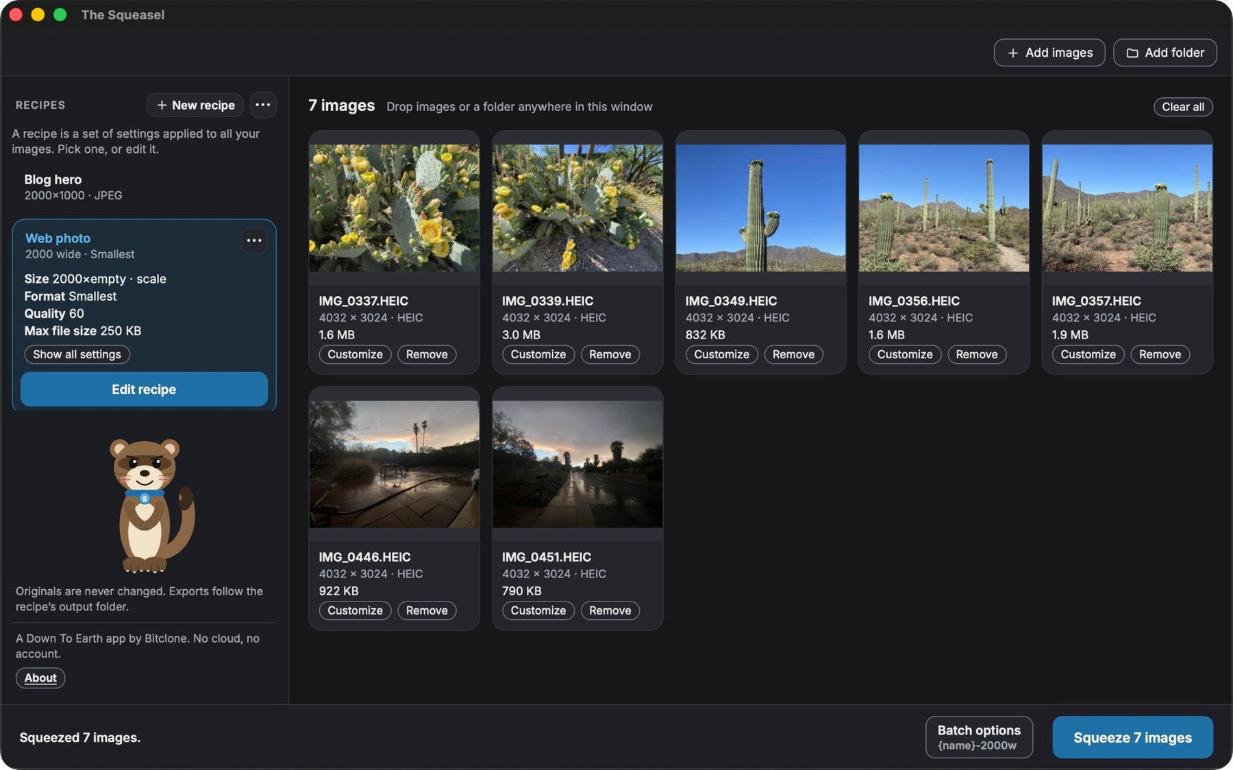
Task: Start Squeeze 7 images export
Action: (x=1132, y=737)
